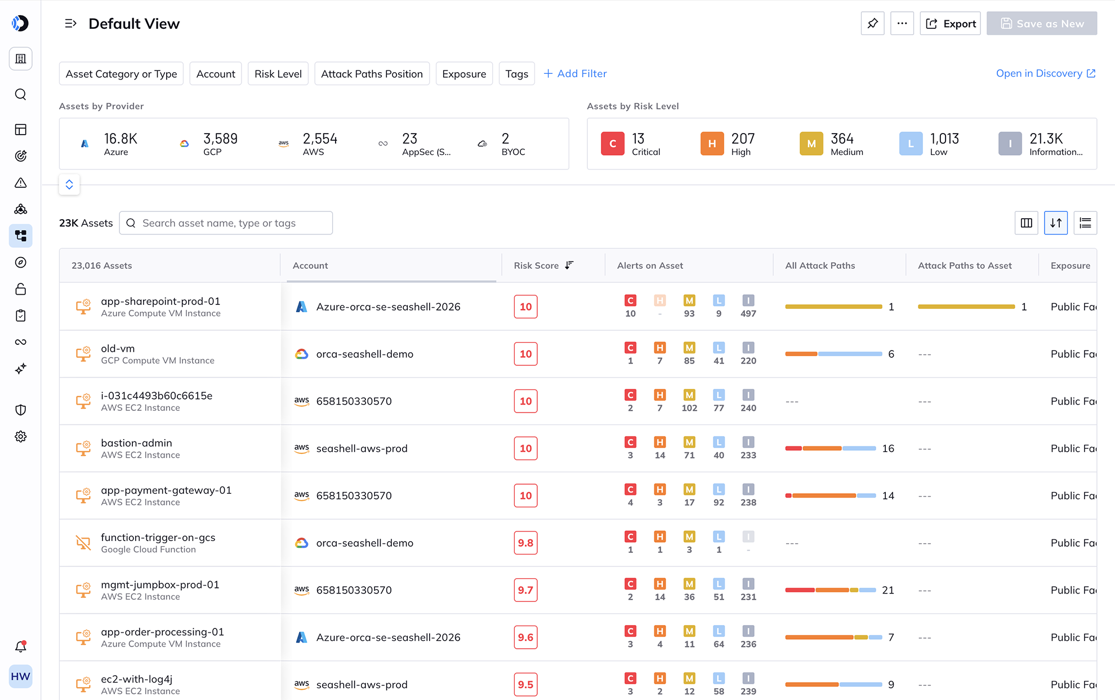Open the column chooser icon

click(1027, 223)
